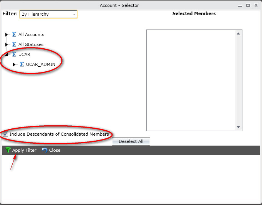Viewport: 262px width, 205px height.
Task: Click the sigma icon next to UCAR_ADMIN
Action: [x=22, y=64]
